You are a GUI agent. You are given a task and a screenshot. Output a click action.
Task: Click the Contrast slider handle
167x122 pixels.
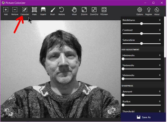tap(141, 33)
